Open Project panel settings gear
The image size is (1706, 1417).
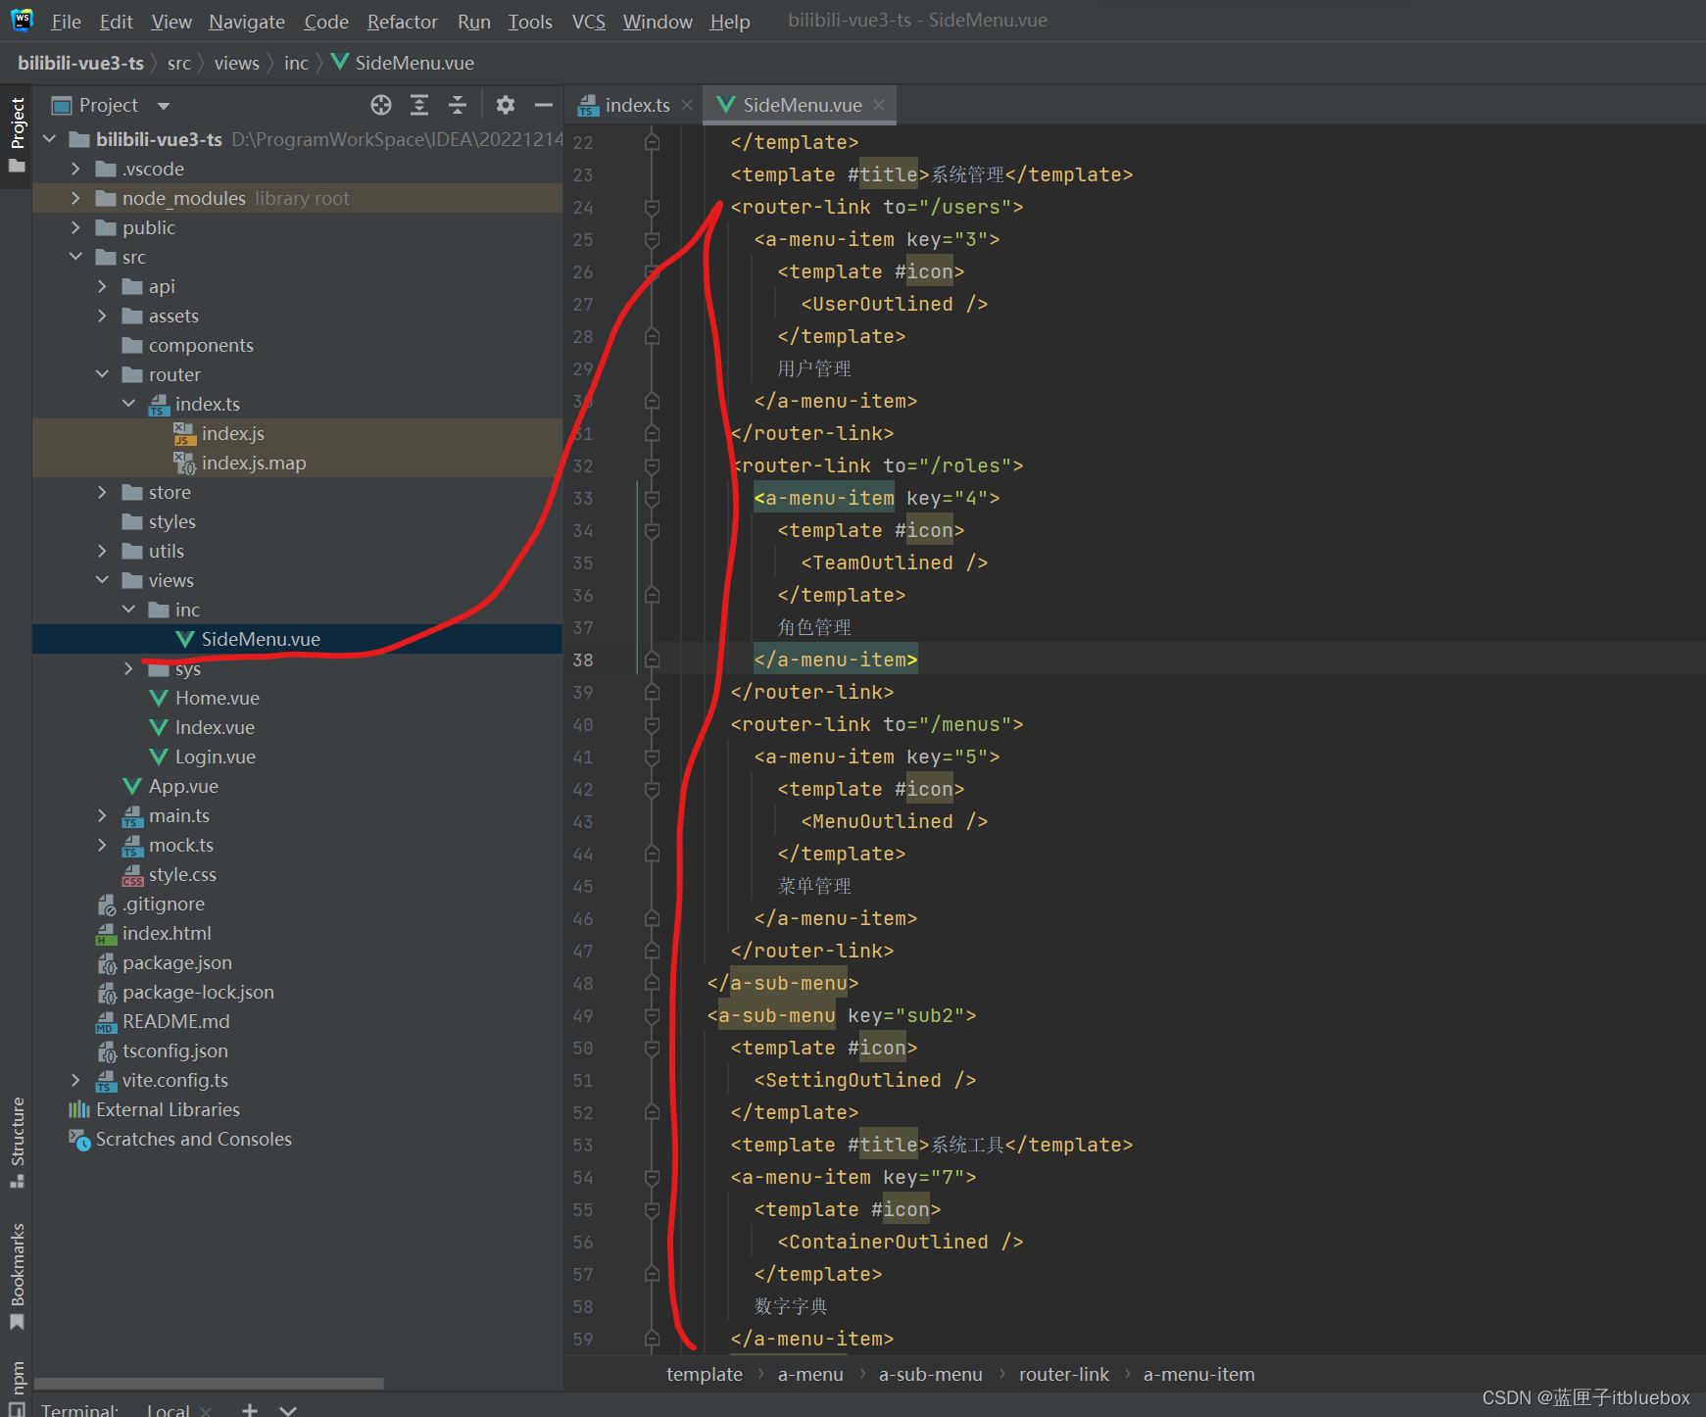506,105
